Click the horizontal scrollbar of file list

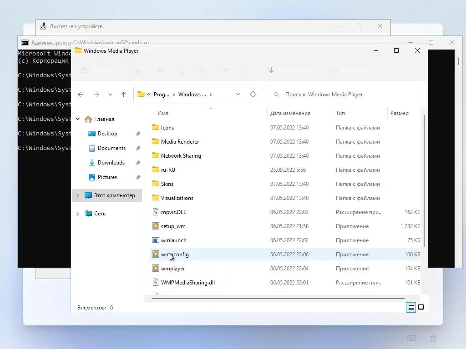(x=278, y=298)
